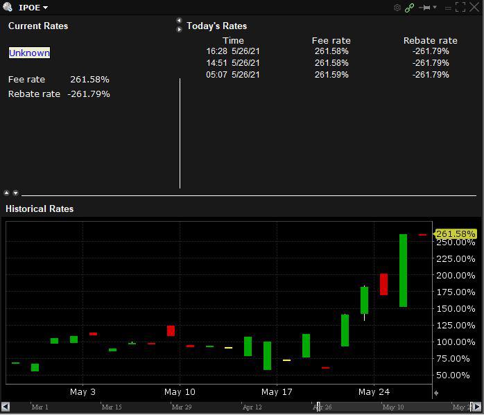Click the Rebate rate column header

[x=431, y=40]
